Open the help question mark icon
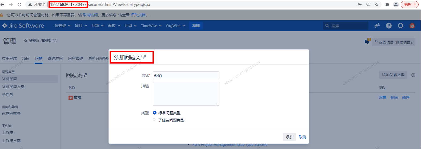The image size is (421, 149). click(x=389, y=26)
